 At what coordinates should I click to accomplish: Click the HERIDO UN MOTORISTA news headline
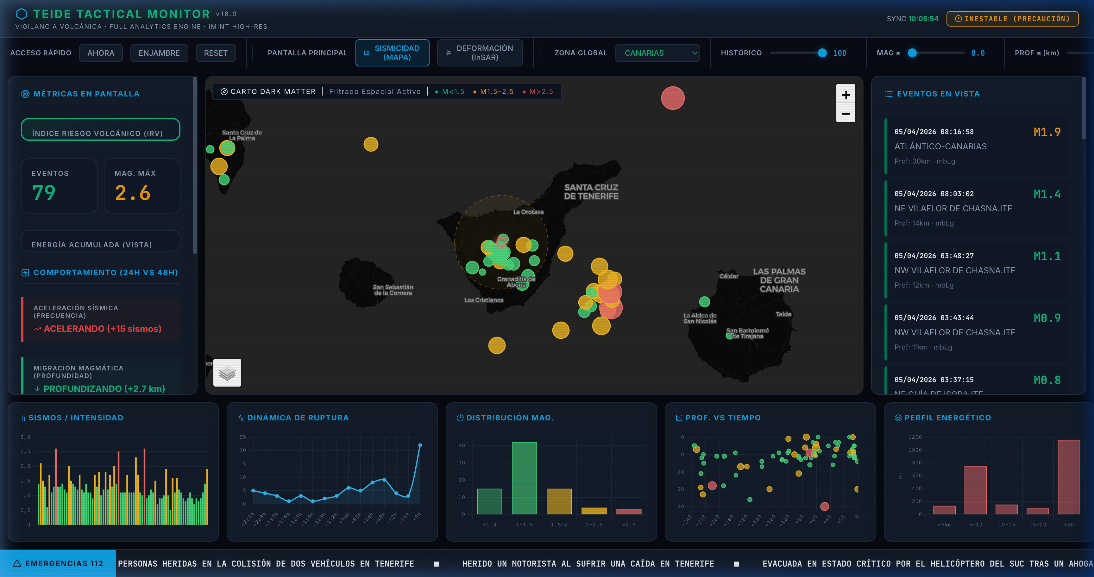point(588,563)
